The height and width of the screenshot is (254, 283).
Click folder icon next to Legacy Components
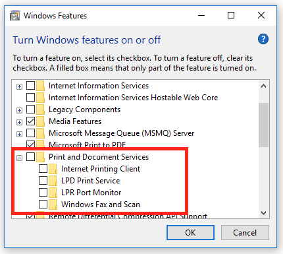[x=40, y=110]
